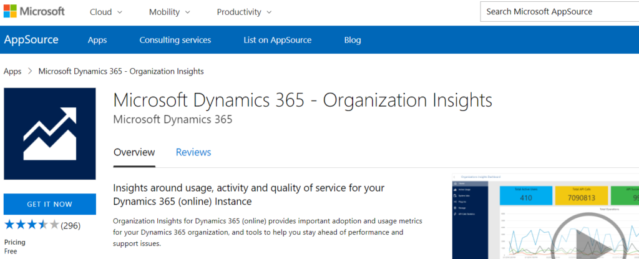The width and height of the screenshot is (639, 259).
Task: Click the breadcrumb chevron after Apps
Action: click(30, 71)
